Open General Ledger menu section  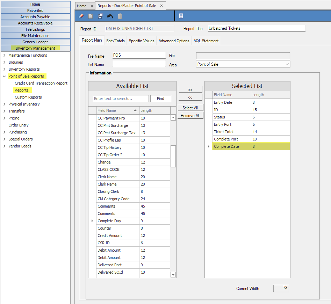(x=35, y=42)
